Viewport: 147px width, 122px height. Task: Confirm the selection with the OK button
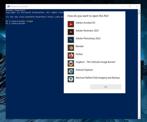pyautogui.click(x=106, y=87)
